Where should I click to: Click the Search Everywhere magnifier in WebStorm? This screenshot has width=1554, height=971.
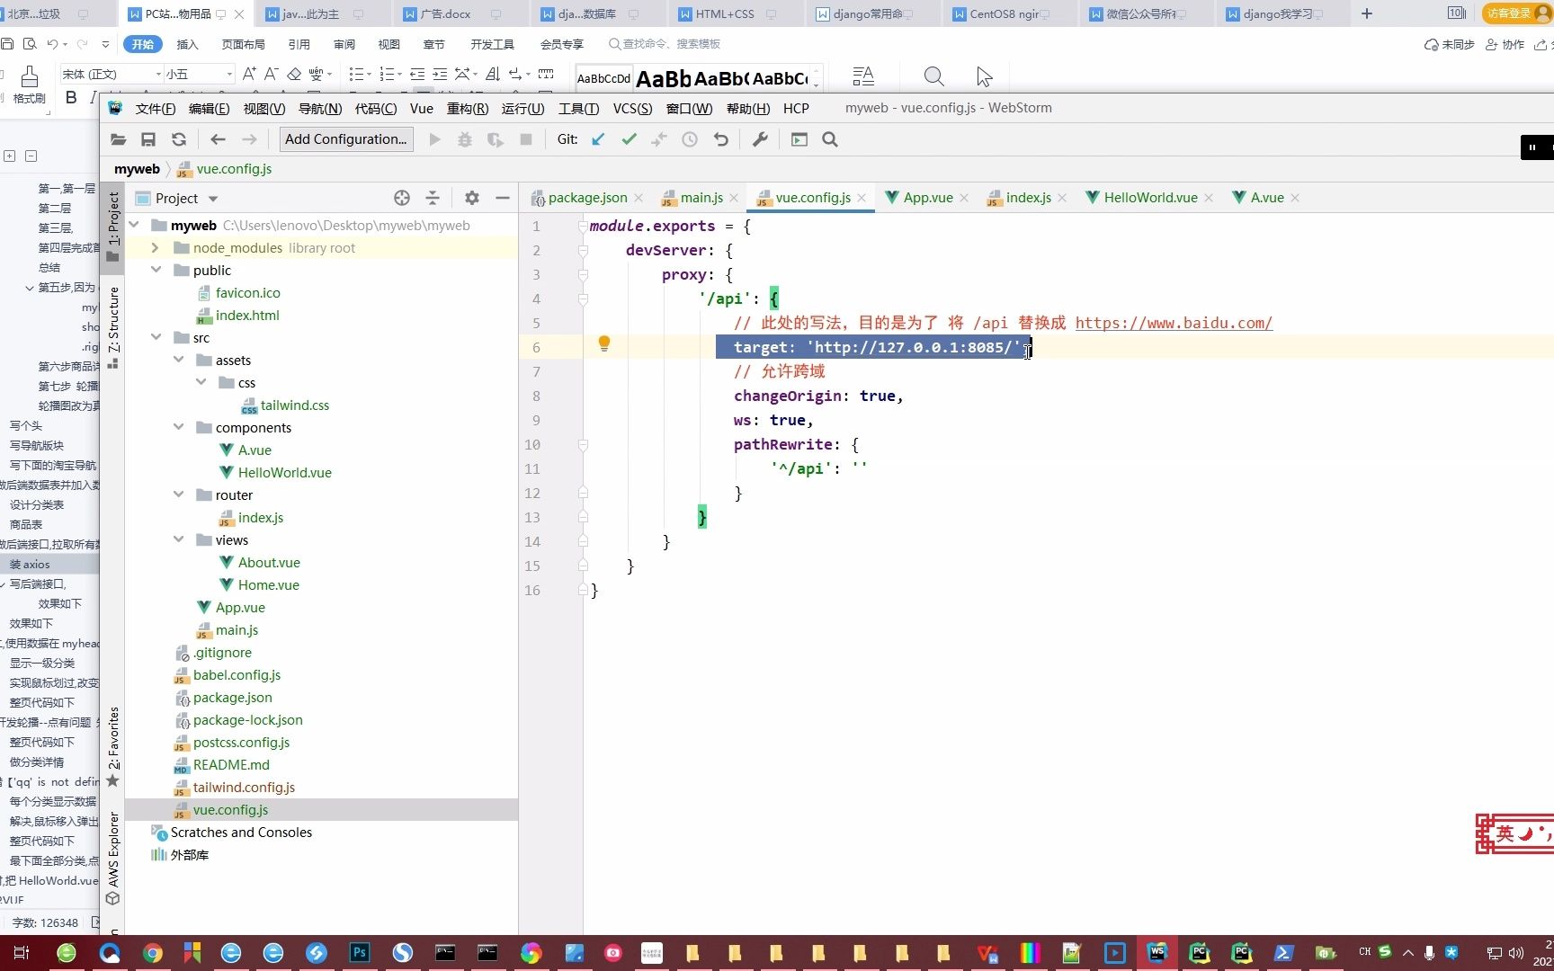[830, 139]
